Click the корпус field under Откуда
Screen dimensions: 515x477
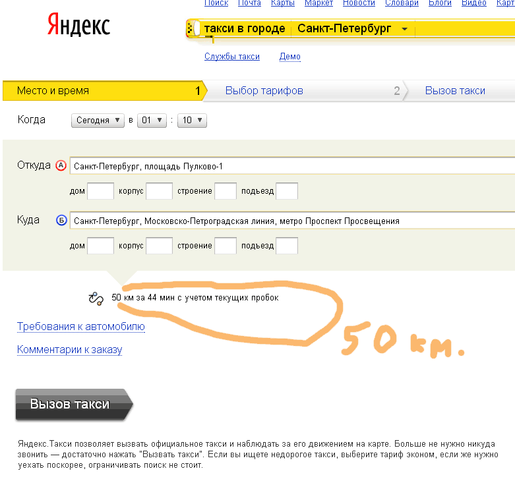pos(160,191)
